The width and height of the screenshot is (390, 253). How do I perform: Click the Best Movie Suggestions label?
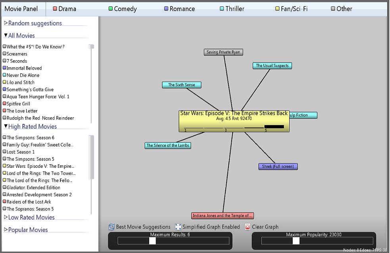(143, 227)
